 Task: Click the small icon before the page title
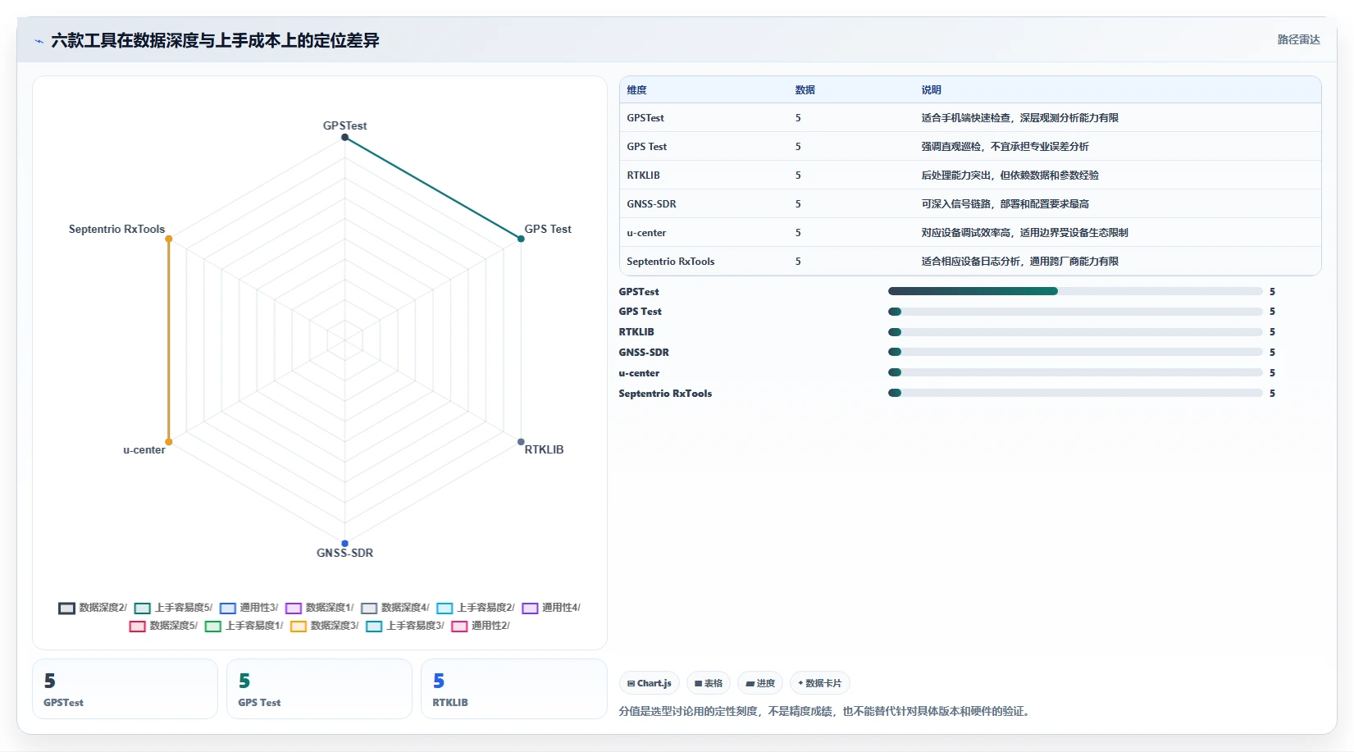pyautogui.click(x=39, y=41)
